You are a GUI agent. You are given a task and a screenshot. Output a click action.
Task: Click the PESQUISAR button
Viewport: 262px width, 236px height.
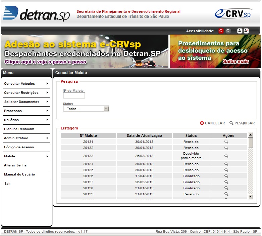click(242, 123)
